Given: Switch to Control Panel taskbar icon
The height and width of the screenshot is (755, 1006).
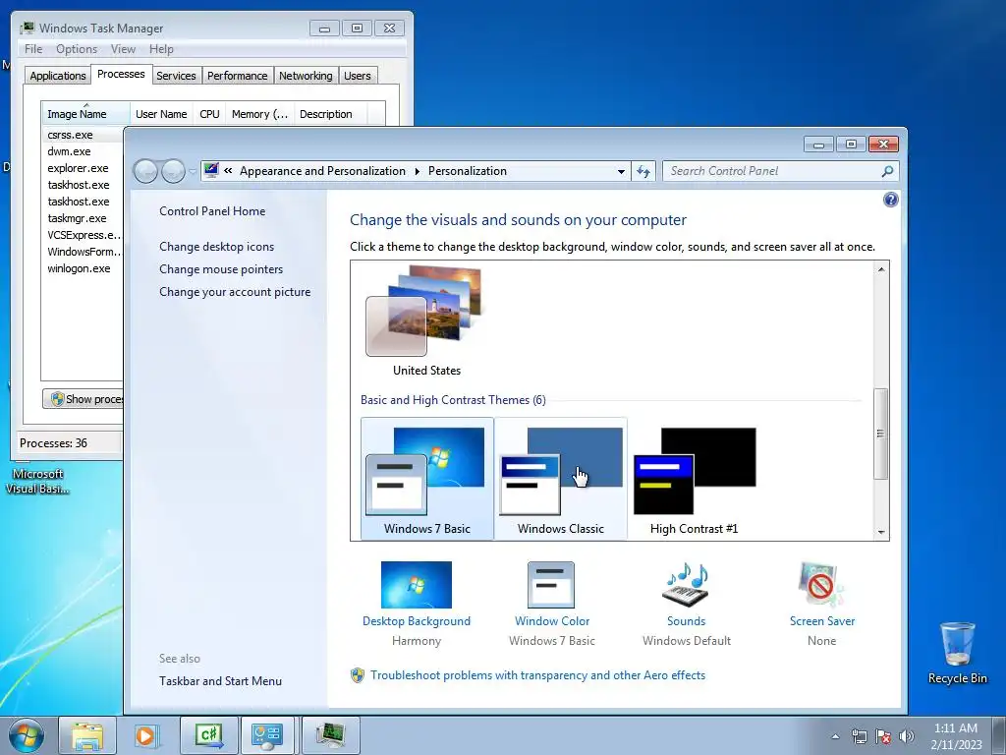Looking at the screenshot, I should pos(267,735).
